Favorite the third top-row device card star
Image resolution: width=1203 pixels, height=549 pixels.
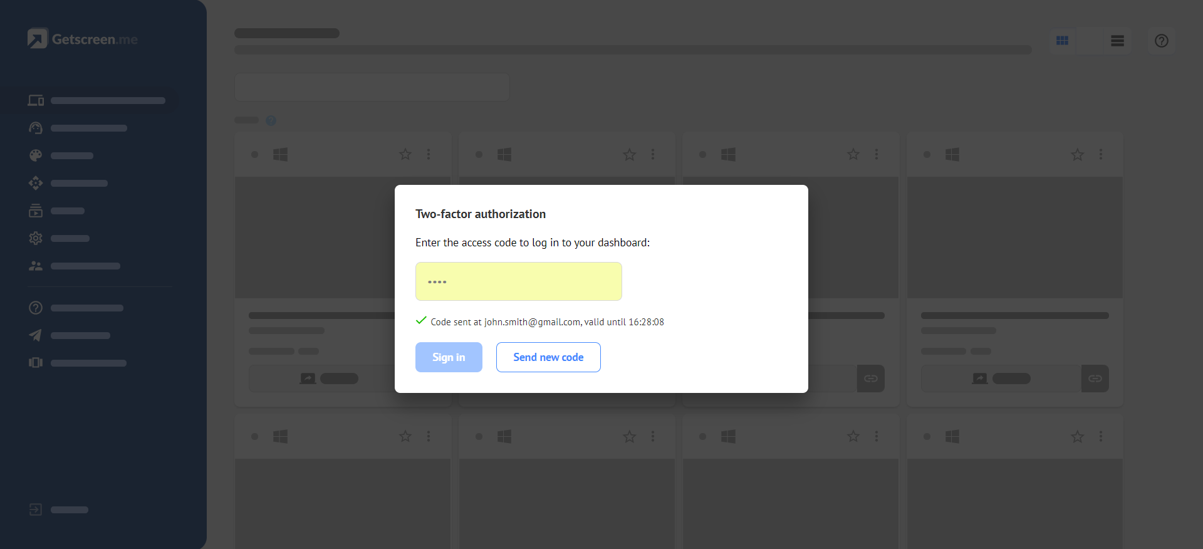pos(853,154)
